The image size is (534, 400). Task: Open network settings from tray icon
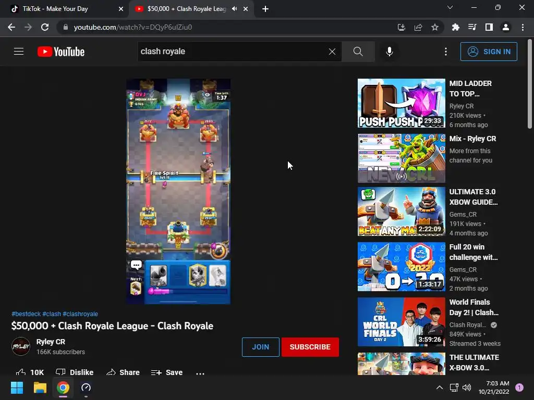pos(454,387)
